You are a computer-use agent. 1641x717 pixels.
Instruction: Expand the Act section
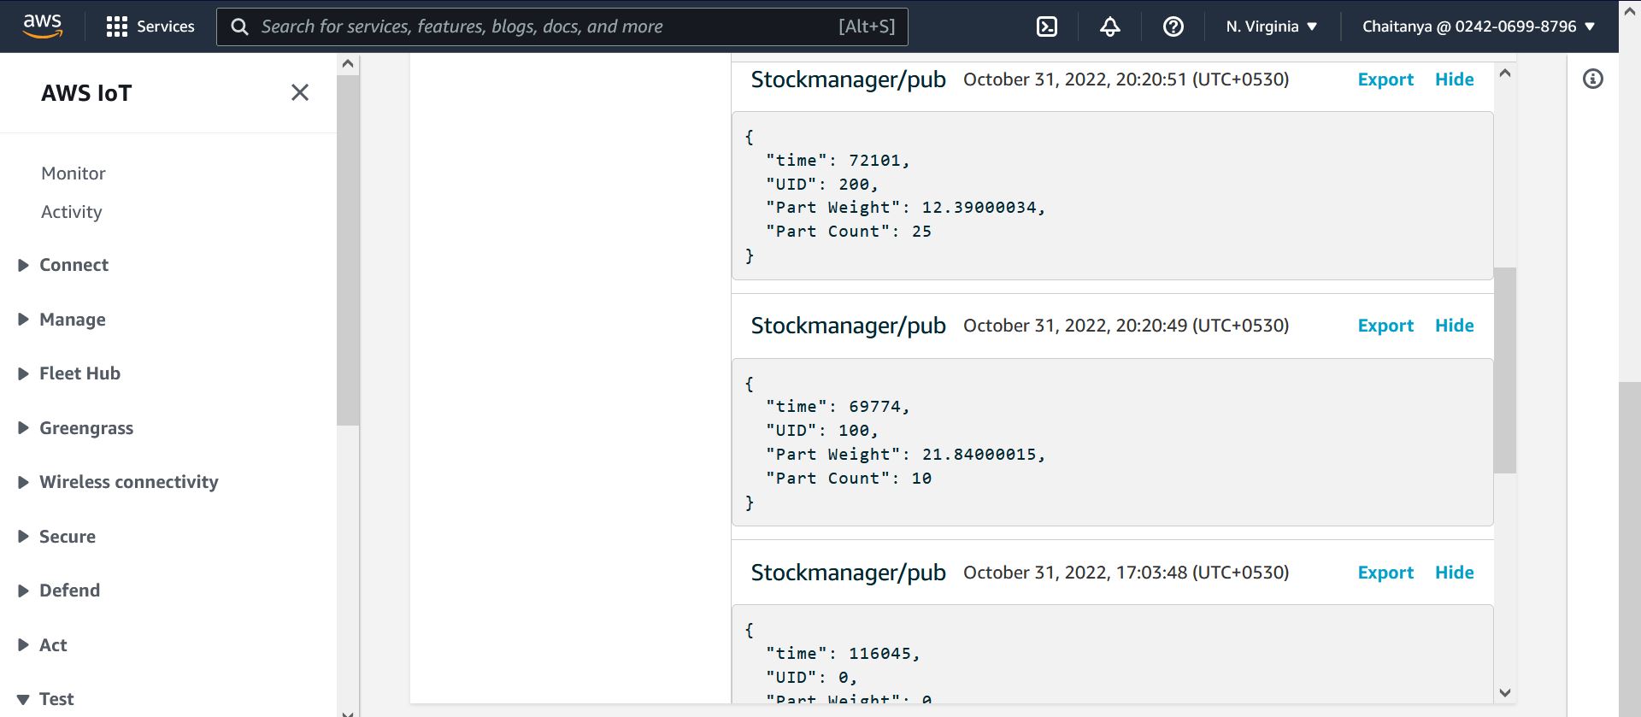point(43,645)
